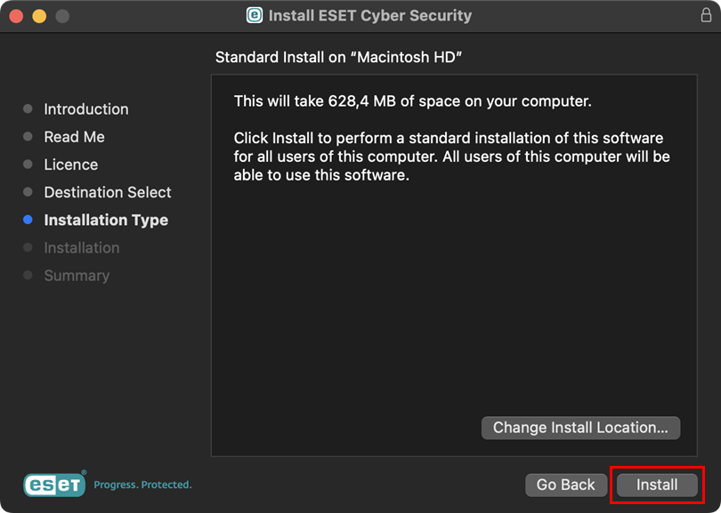721x513 pixels.
Task: Click the 'Install ESET Cyber Security' window title
Action: tap(370, 16)
